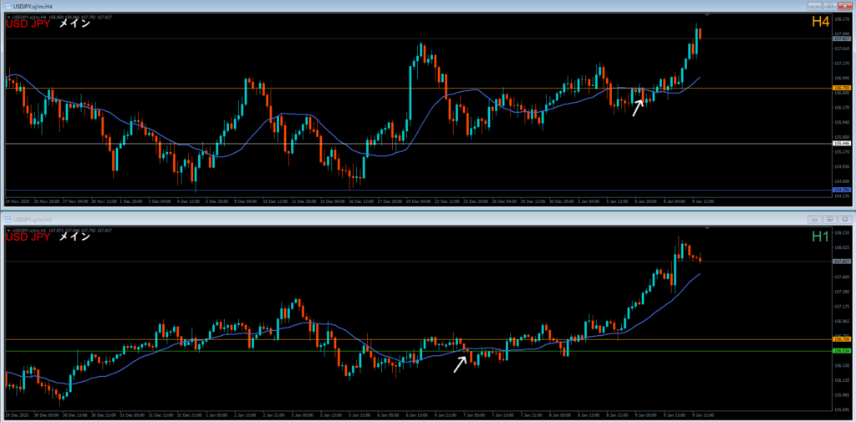The height and width of the screenshot is (422, 856).
Task: Click the H1 chart window title icon
Action: pos(8,218)
